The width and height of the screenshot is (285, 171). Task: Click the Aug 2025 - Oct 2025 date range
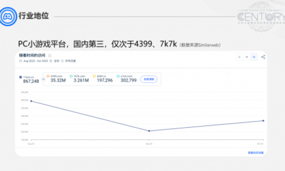point(36,61)
